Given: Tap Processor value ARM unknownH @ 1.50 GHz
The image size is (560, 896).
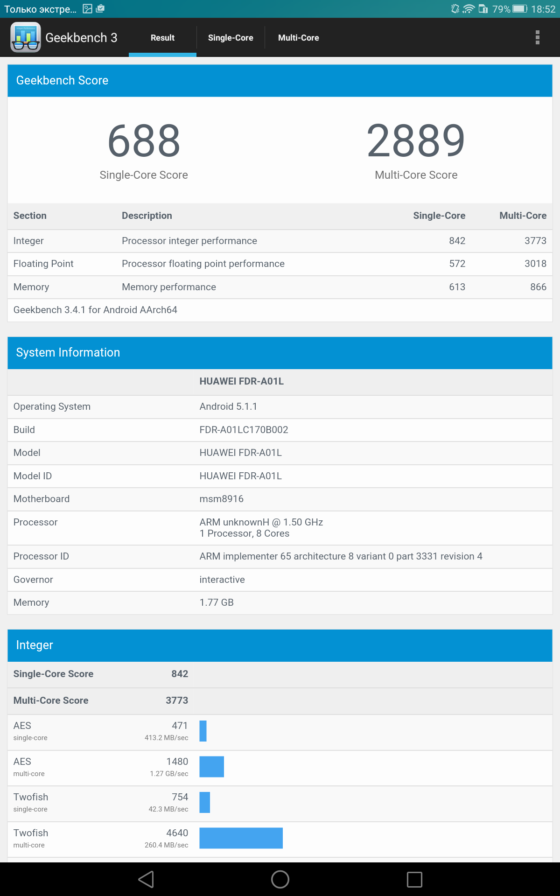Looking at the screenshot, I should [x=261, y=522].
